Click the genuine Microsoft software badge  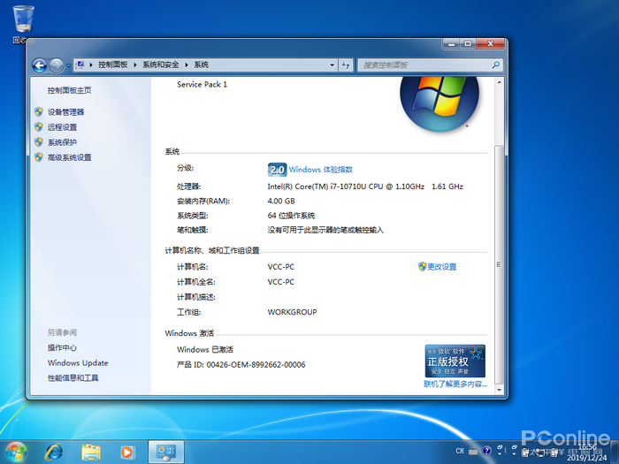(x=455, y=361)
